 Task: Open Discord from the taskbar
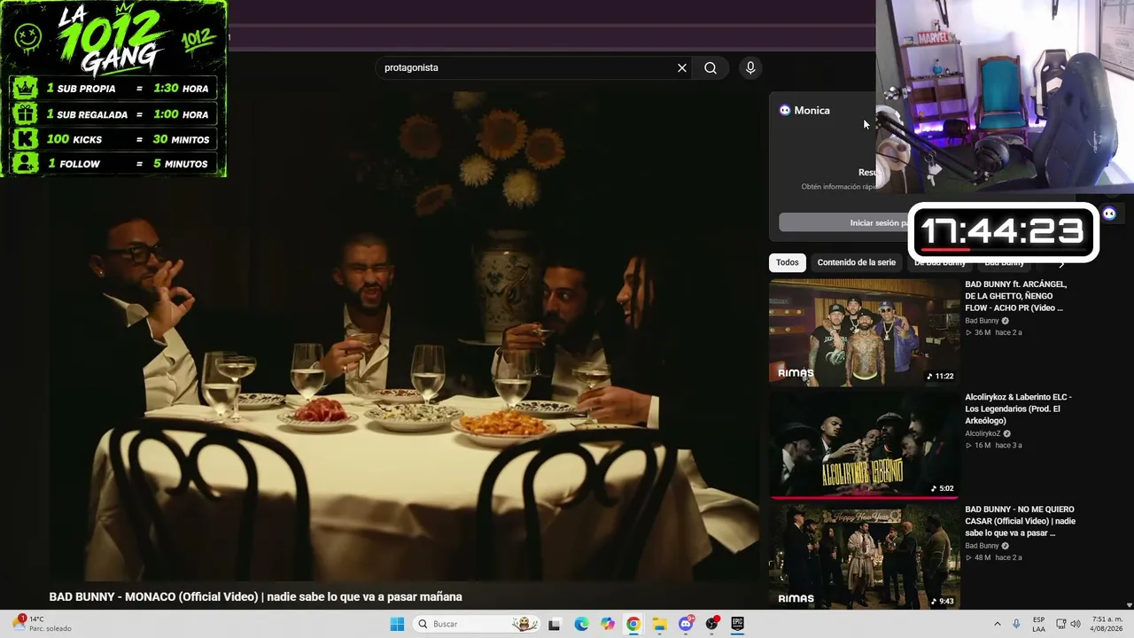click(x=686, y=624)
